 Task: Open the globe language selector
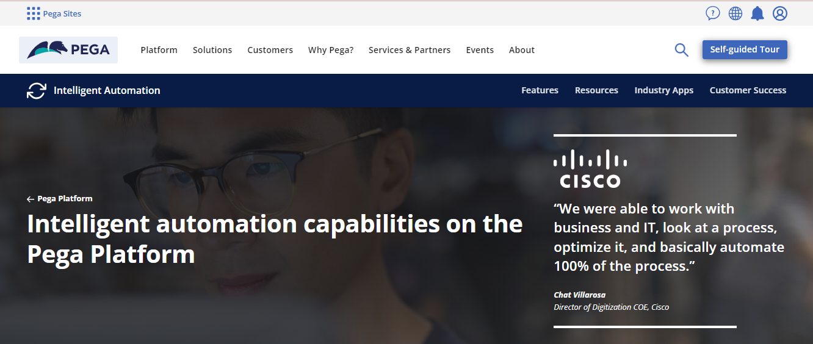coord(735,13)
